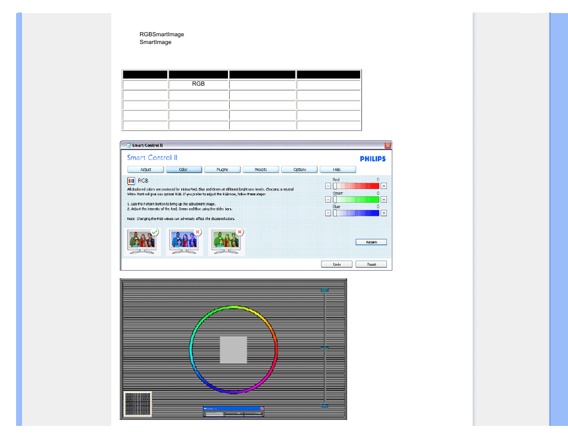568x439 pixels.
Task: Click the RGB color bars icon
Action: coord(131,181)
